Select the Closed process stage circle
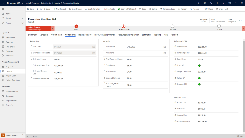The height and width of the screenshot is (138, 245). 219,26
